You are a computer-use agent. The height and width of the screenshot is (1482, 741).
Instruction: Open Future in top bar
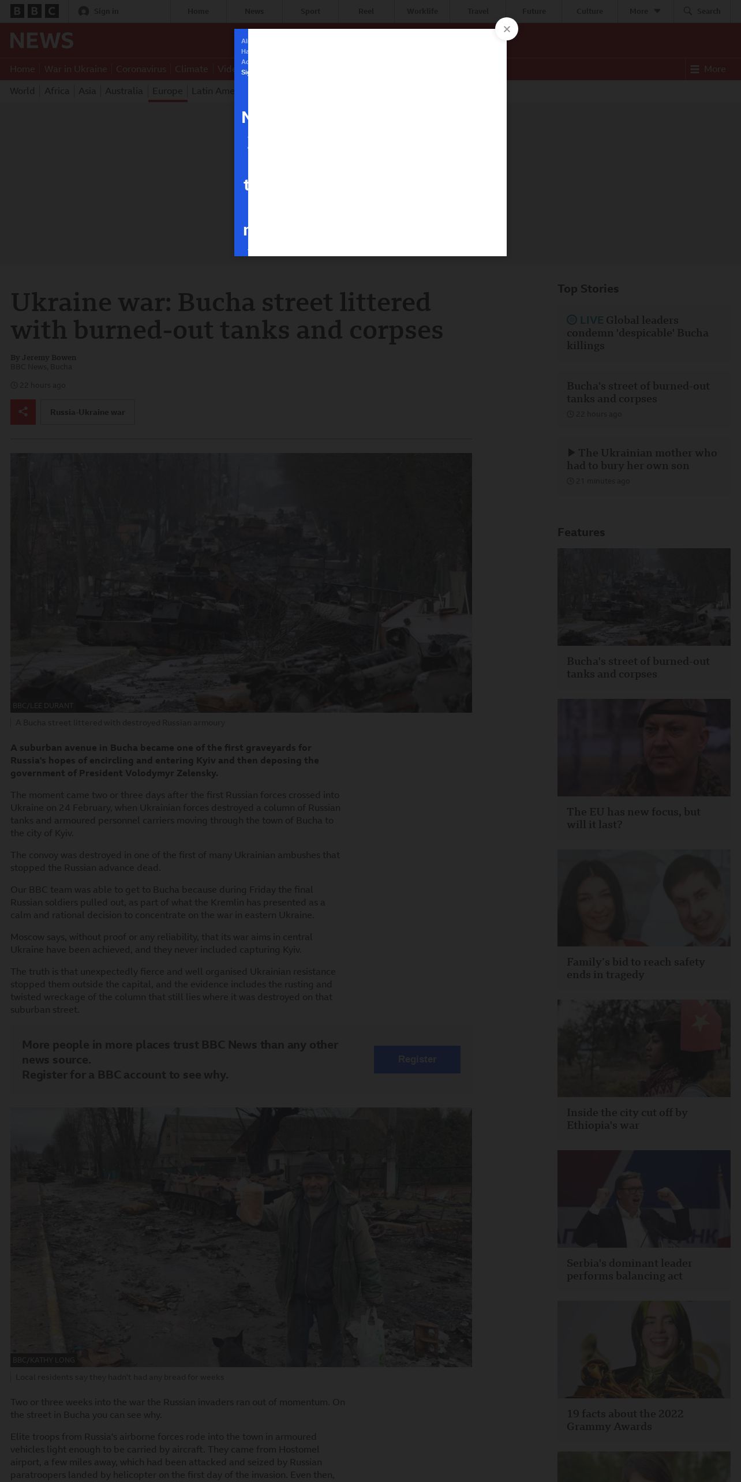tap(534, 11)
